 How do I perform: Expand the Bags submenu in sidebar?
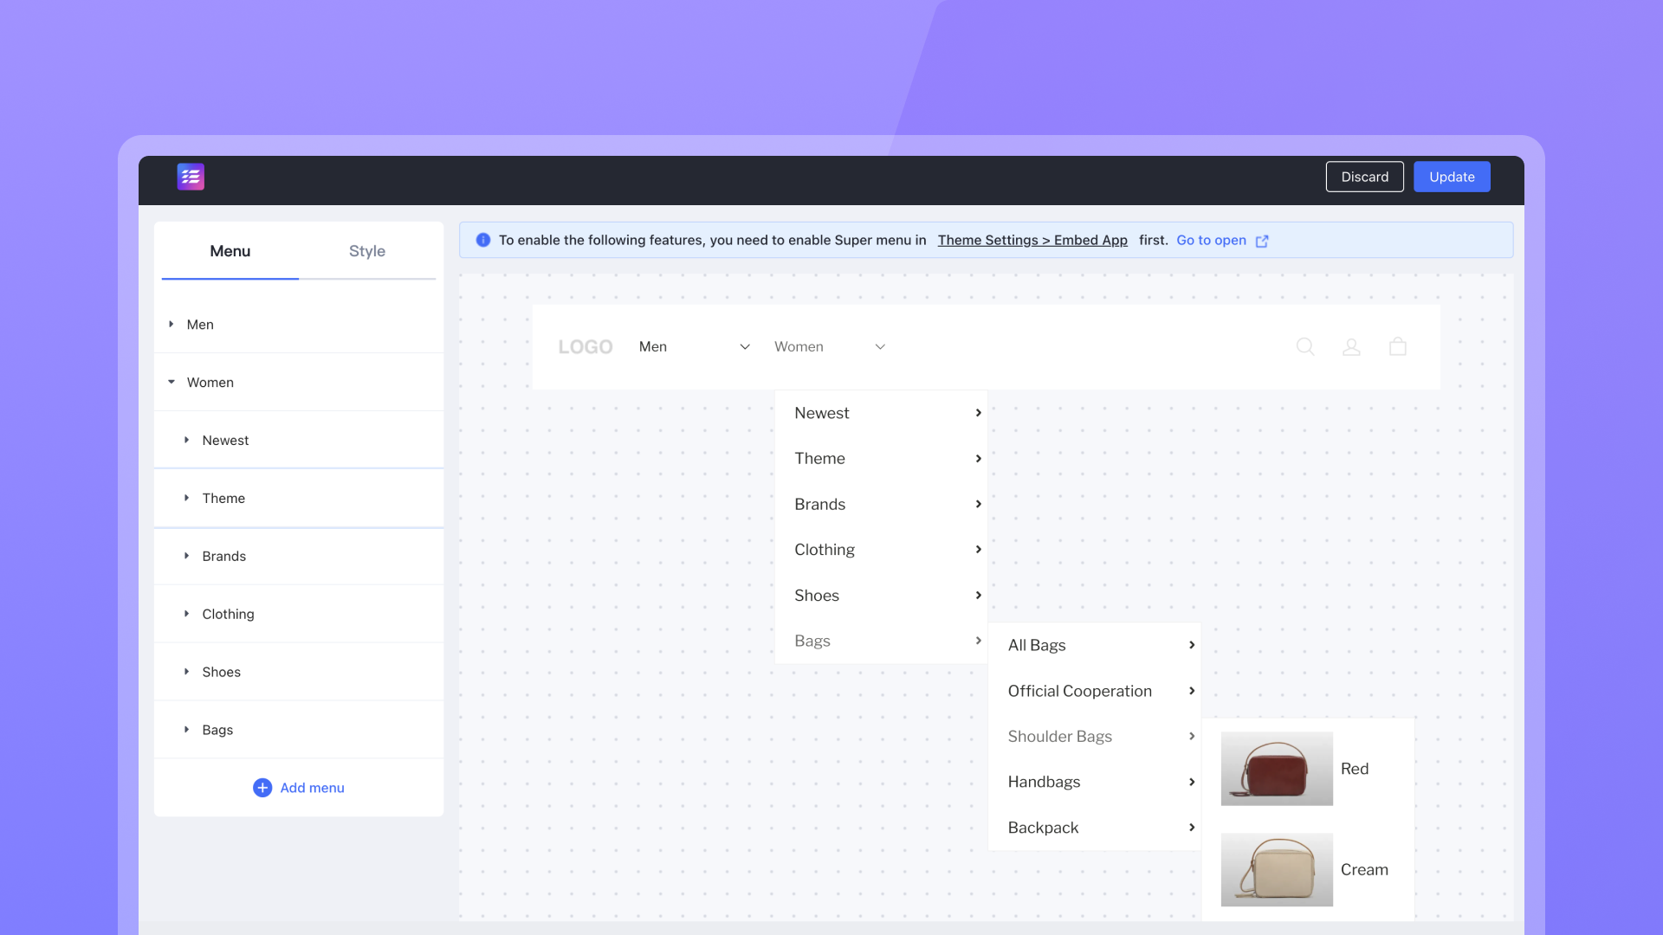tap(186, 730)
